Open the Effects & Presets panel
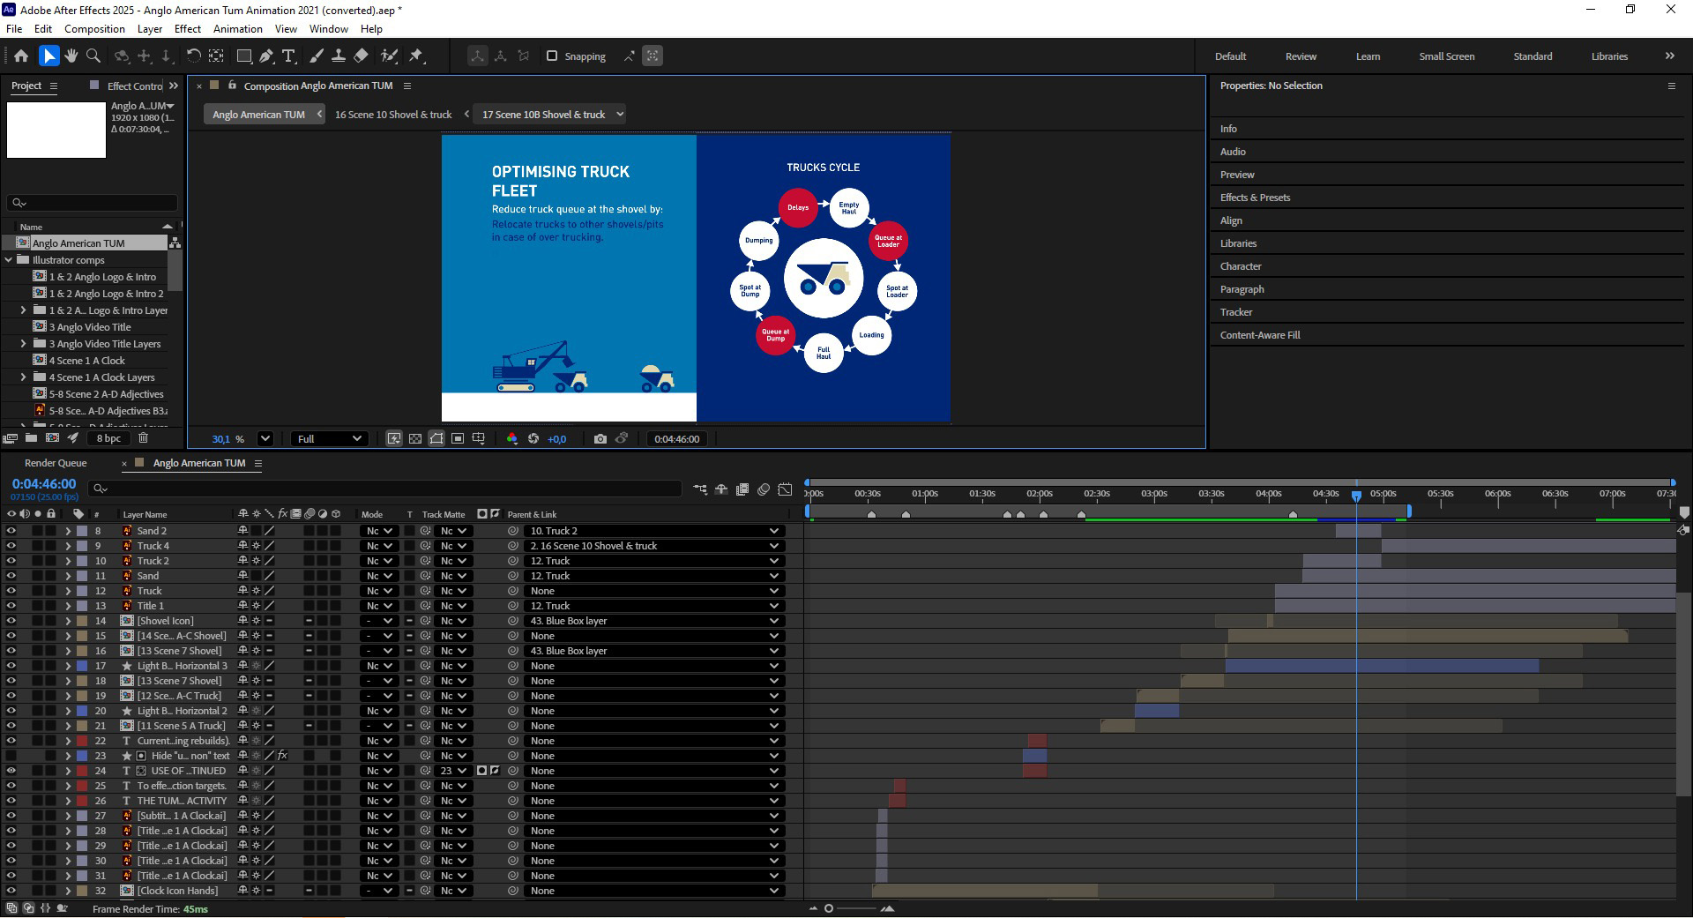 pos(1255,198)
